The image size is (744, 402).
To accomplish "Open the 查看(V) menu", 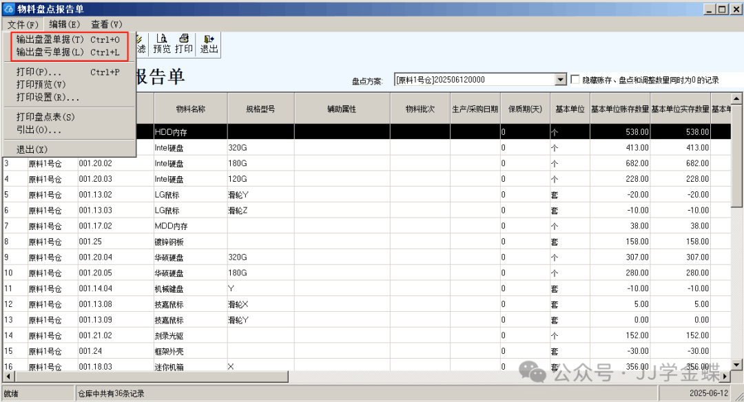I will (106, 24).
